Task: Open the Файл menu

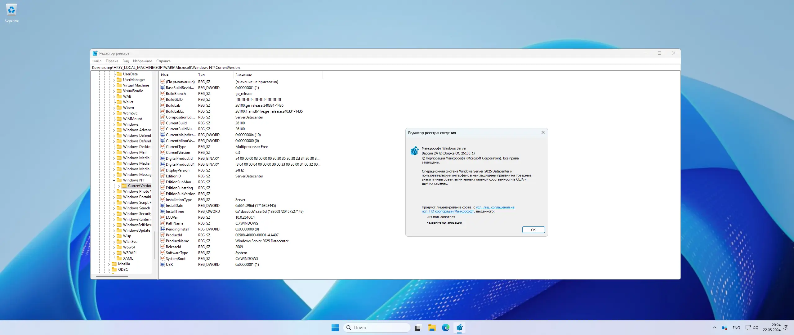Action: (97, 61)
